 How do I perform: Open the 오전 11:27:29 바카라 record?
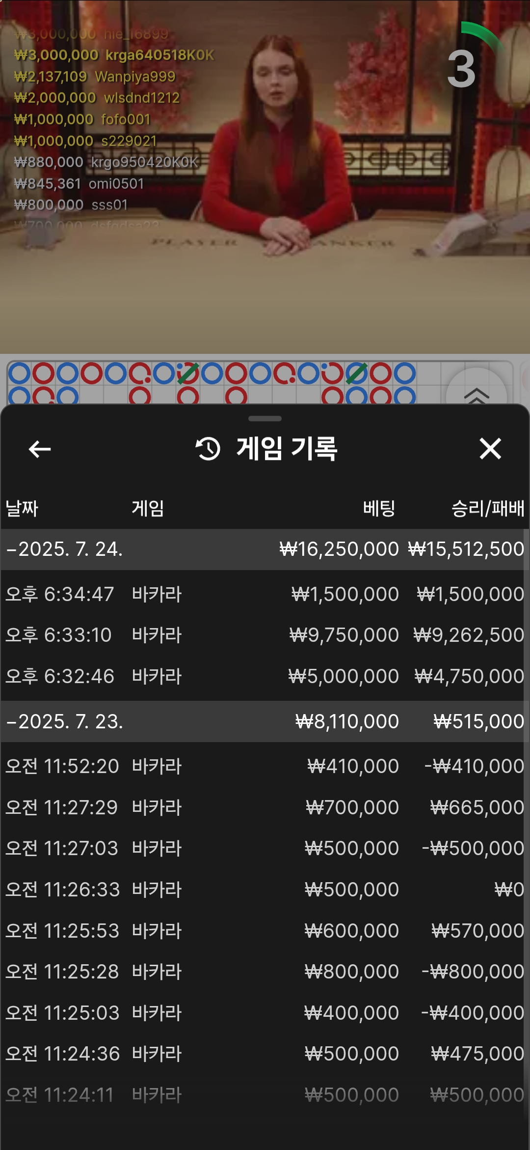tap(265, 807)
